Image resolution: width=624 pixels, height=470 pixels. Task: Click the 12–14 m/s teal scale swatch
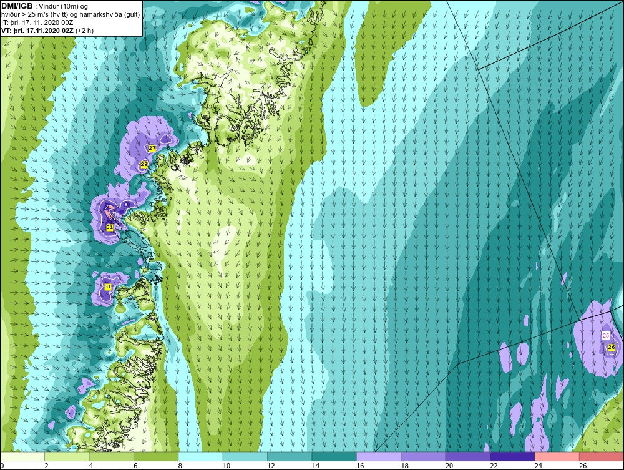point(290,456)
